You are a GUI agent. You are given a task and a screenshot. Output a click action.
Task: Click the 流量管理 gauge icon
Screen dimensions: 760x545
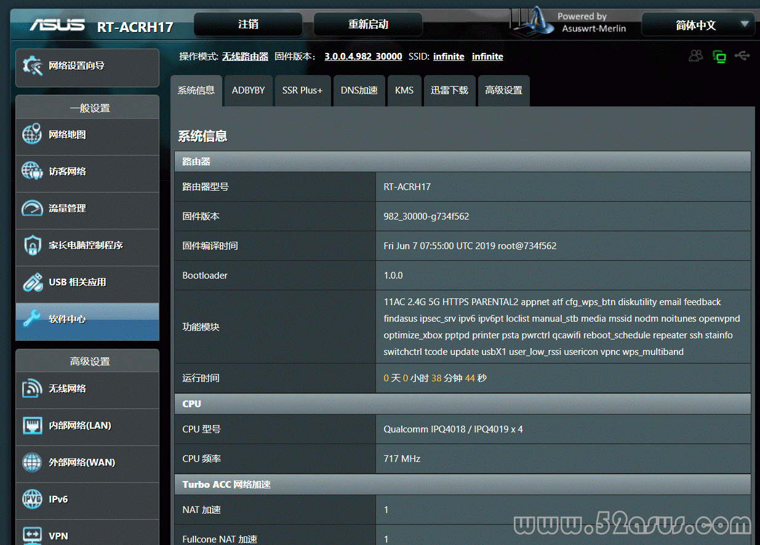[32, 208]
